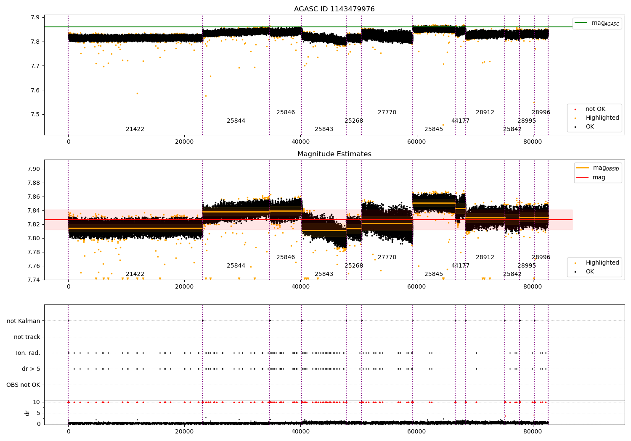
Task: Click the 7.80 y-axis tick label
Action: point(34,239)
